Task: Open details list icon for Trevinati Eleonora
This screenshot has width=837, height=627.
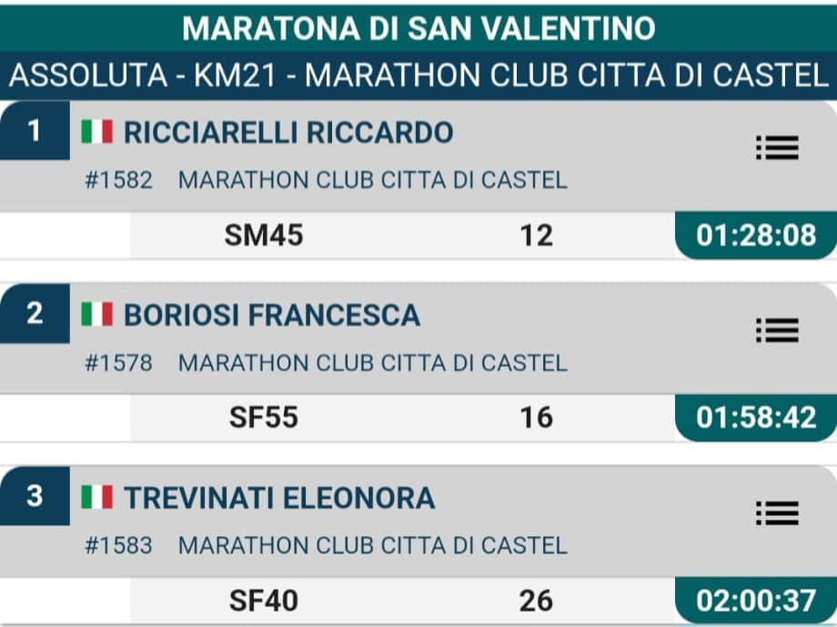Action: (777, 513)
